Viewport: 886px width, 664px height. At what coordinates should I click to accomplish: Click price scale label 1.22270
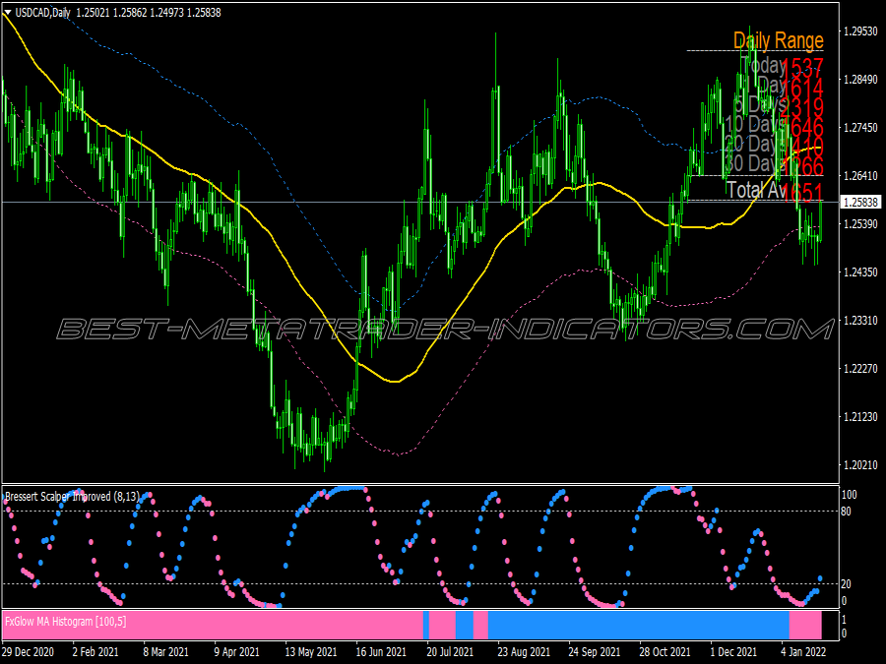click(860, 369)
